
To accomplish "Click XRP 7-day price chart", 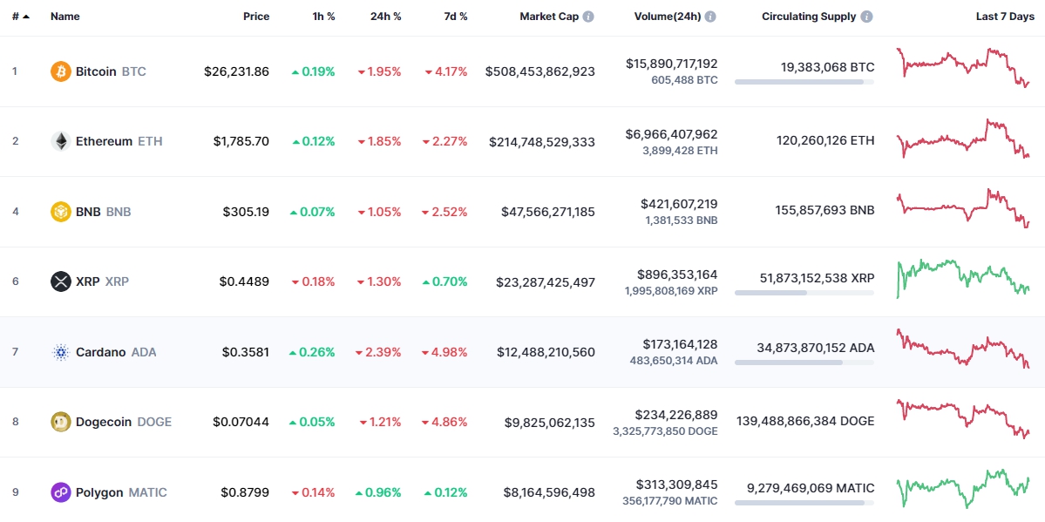I will (x=964, y=279).
